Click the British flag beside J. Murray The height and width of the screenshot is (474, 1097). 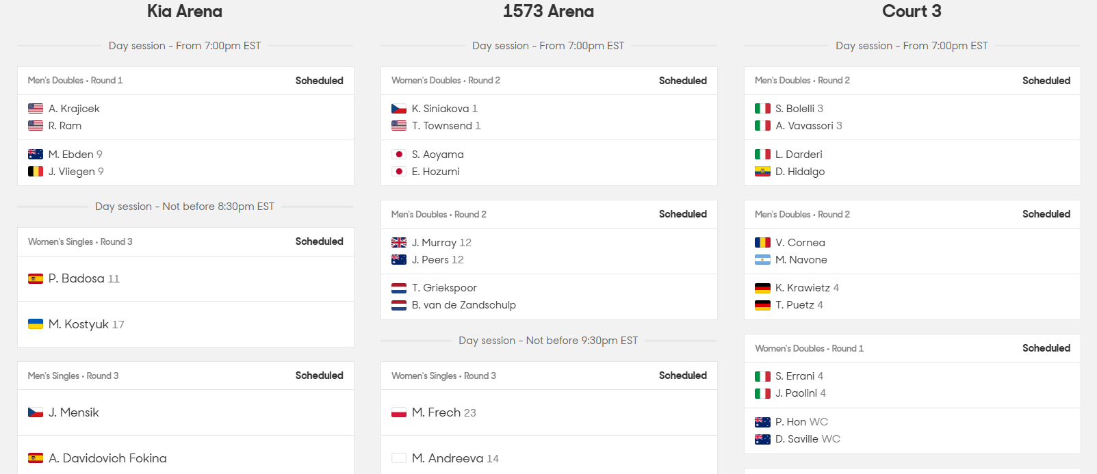(399, 242)
